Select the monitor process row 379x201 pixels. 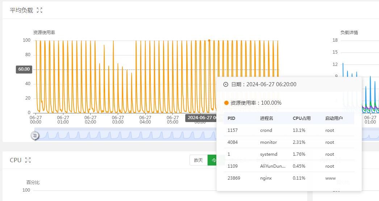(x=289, y=142)
